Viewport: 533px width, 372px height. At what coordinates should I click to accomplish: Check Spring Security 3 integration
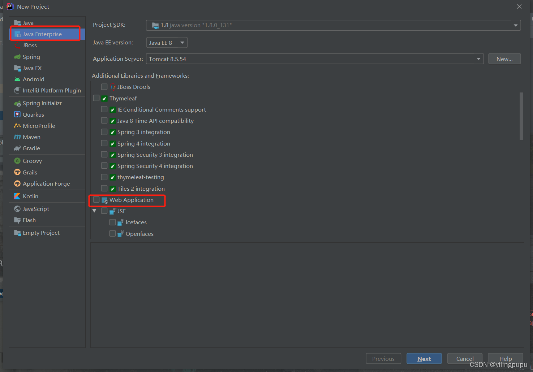click(104, 154)
